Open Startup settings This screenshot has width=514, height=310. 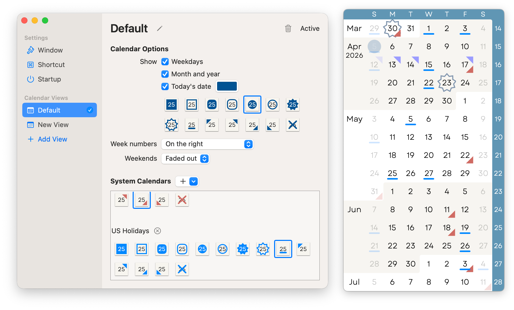(x=49, y=79)
